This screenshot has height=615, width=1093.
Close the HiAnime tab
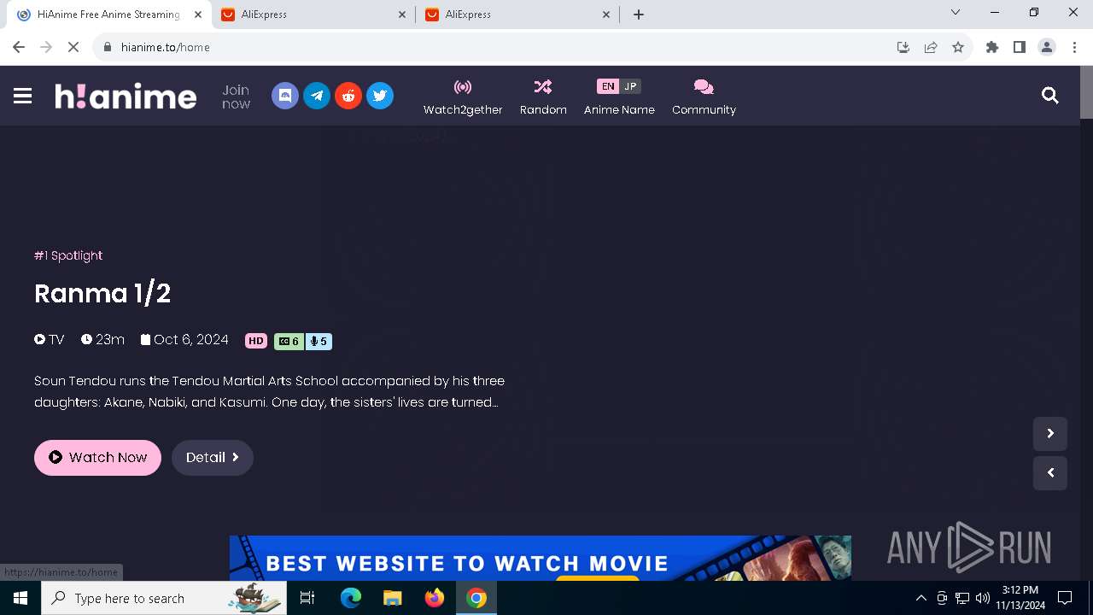(x=198, y=15)
